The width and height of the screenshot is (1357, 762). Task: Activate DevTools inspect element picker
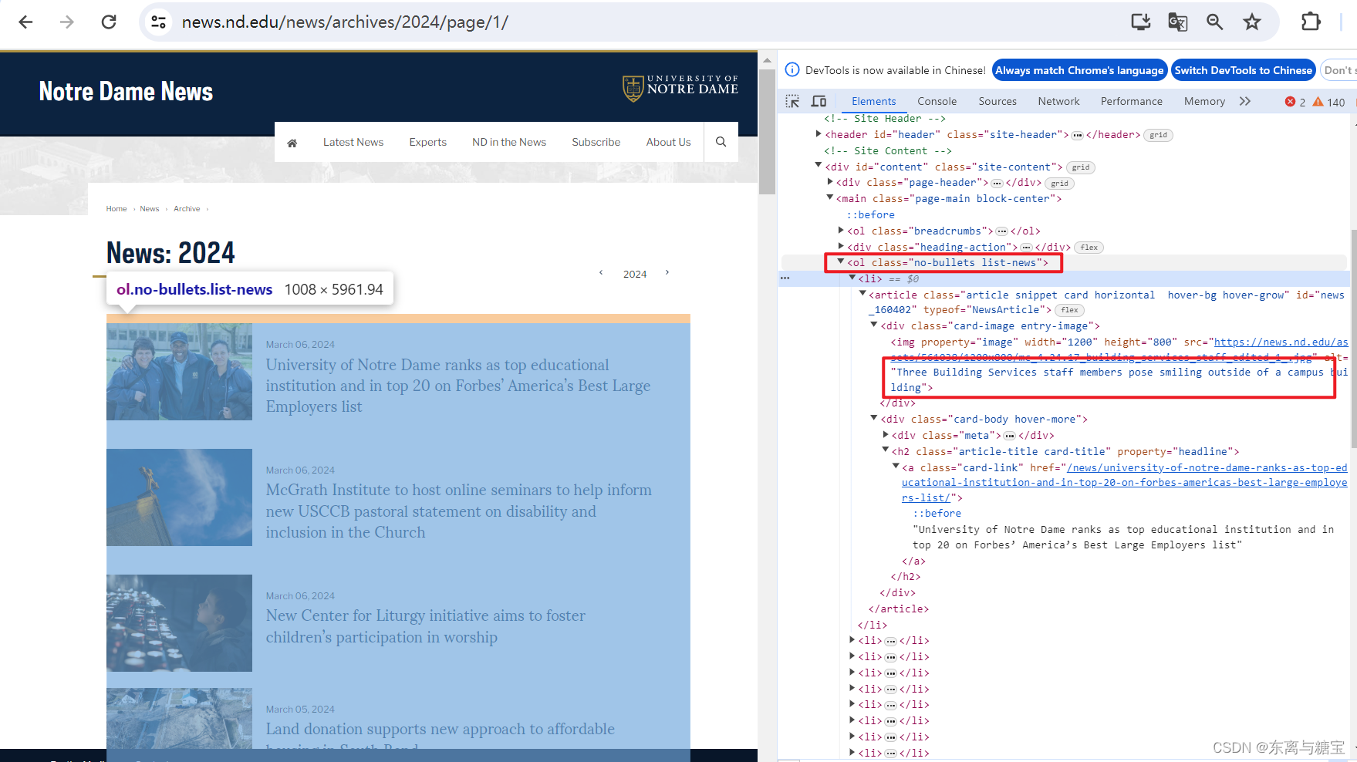click(x=792, y=101)
